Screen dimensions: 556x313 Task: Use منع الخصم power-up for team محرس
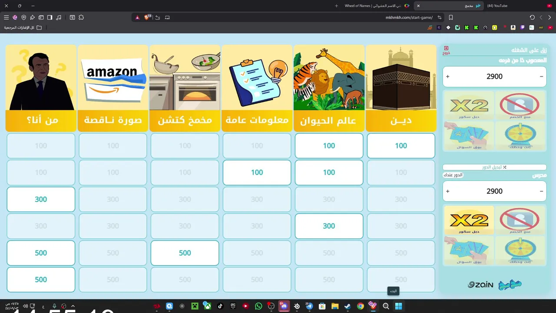point(520,220)
